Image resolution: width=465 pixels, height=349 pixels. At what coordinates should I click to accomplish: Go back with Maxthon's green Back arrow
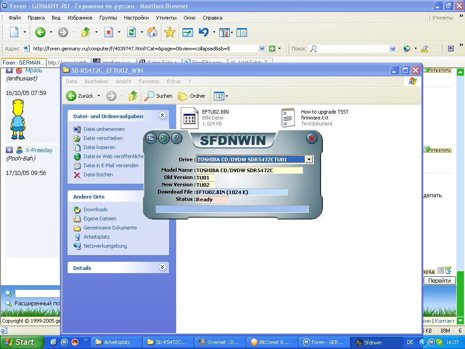click(40, 32)
